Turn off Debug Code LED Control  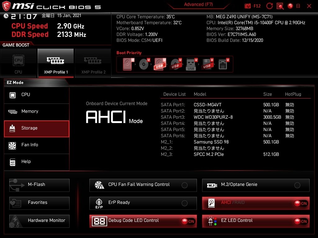coord(188,221)
